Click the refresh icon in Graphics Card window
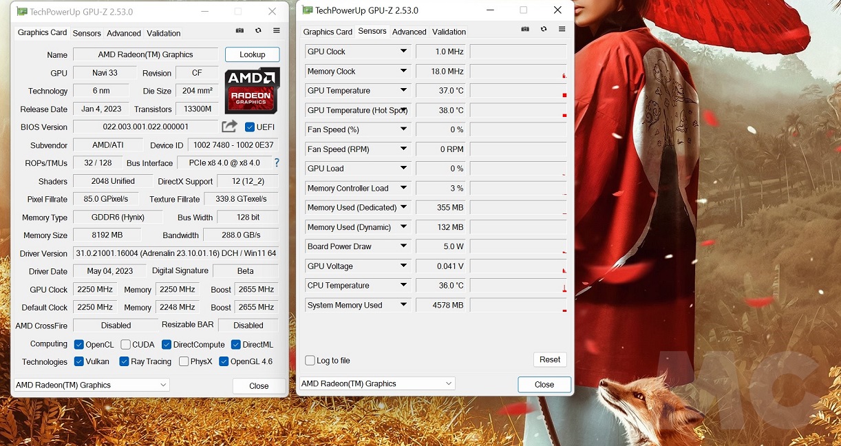This screenshot has height=446, width=841. click(258, 31)
